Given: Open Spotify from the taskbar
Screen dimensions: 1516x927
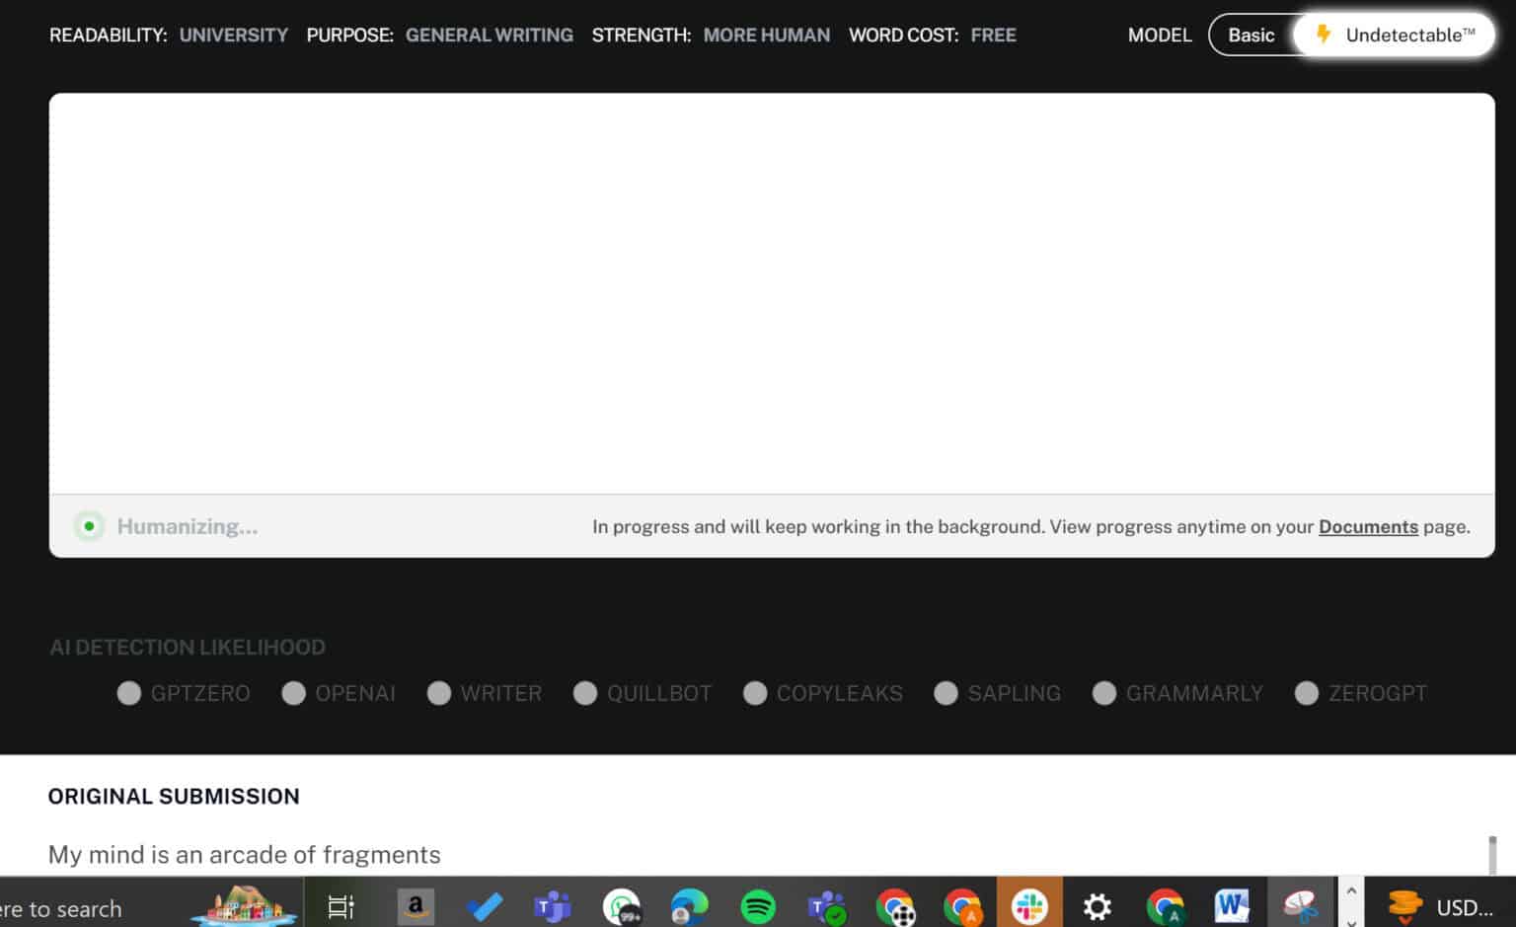Looking at the screenshot, I should pos(757,906).
